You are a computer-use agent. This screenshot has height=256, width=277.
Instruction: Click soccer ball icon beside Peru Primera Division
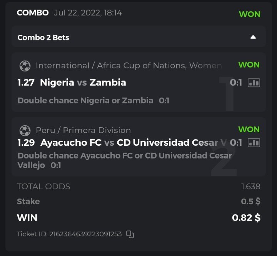tap(25, 130)
